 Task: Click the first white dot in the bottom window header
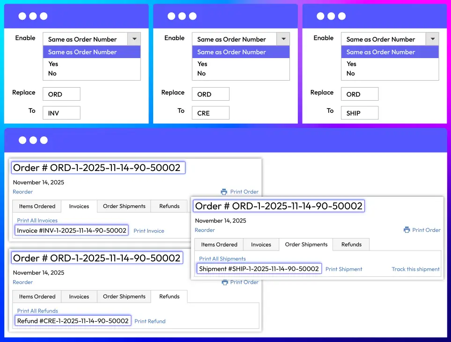pyautogui.click(x=22, y=140)
